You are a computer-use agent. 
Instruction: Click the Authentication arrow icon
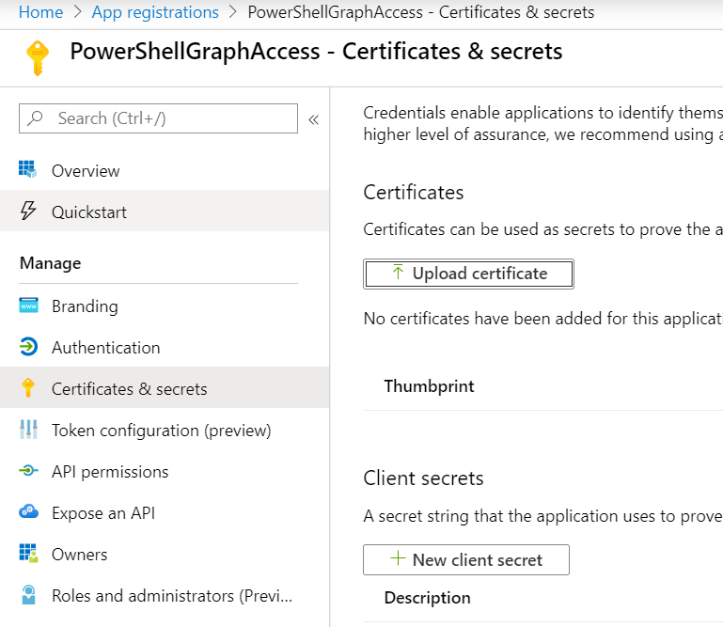(x=28, y=347)
